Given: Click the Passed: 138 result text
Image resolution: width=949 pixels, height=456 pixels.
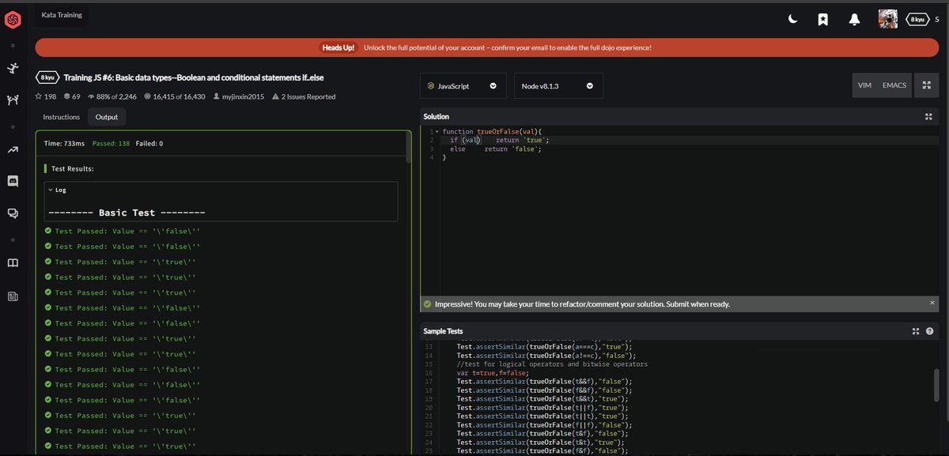Looking at the screenshot, I should pyautogui.click(x=112, y=144).
